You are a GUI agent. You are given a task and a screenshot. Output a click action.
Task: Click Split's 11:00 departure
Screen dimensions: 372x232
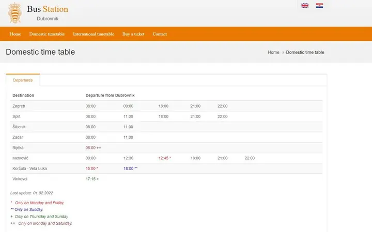click(x=128, y=117)
